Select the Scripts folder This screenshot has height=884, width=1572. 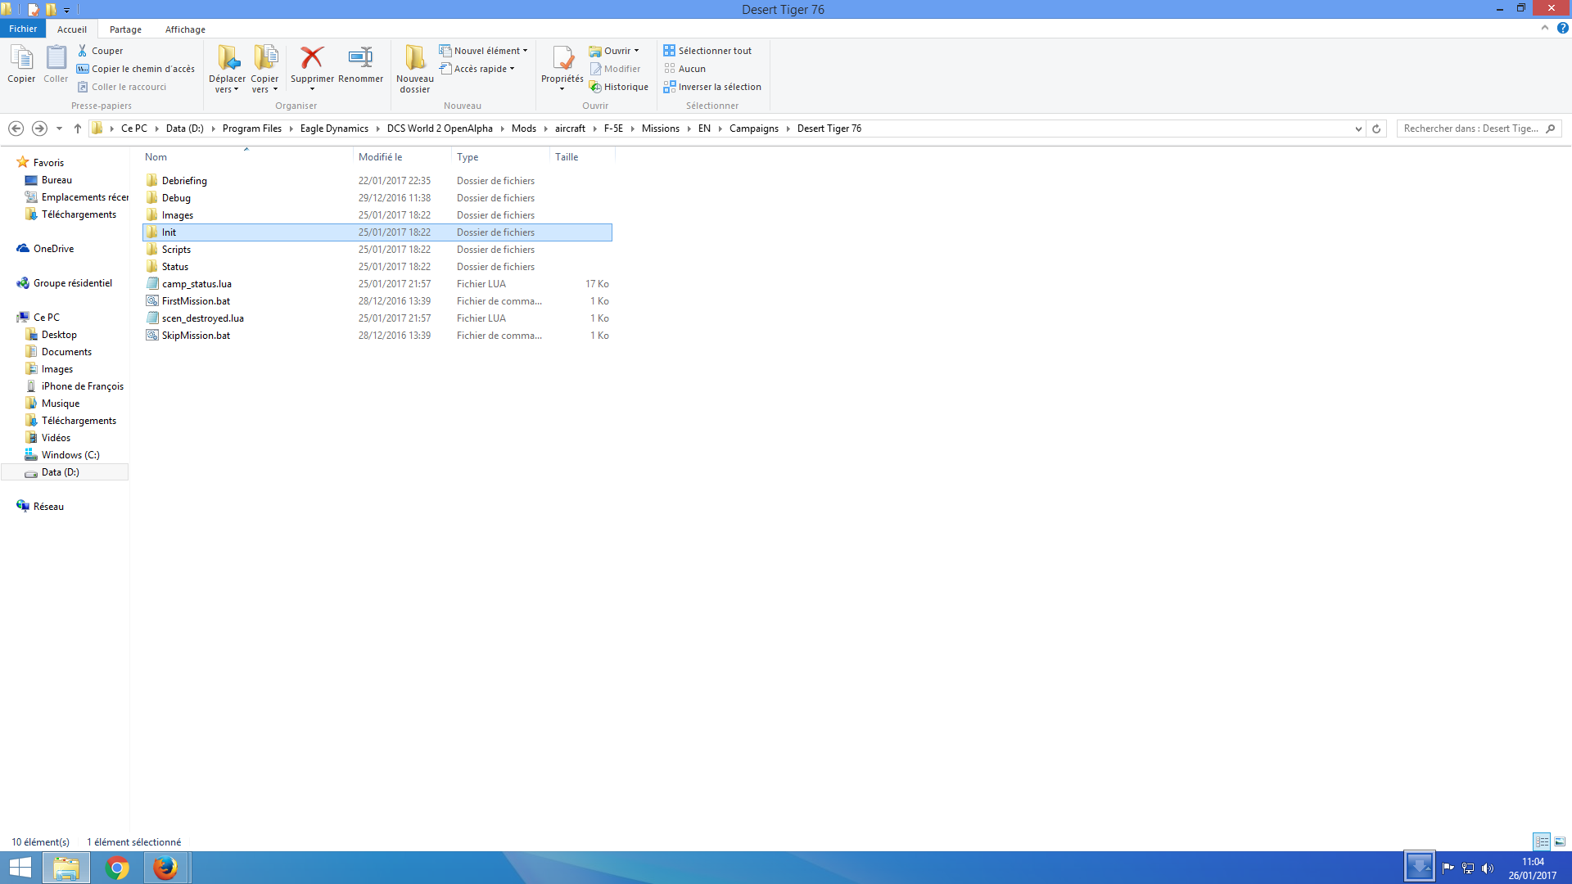(377, 250)
